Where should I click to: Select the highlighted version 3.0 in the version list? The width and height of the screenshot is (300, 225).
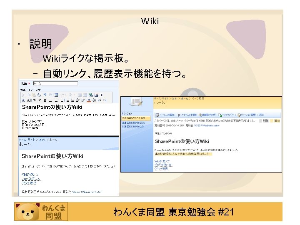click(x=136, y=118)
